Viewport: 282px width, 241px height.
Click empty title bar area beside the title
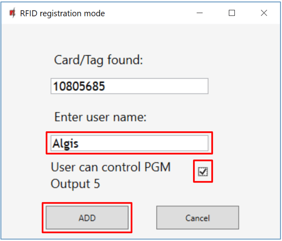pos(151,13)
